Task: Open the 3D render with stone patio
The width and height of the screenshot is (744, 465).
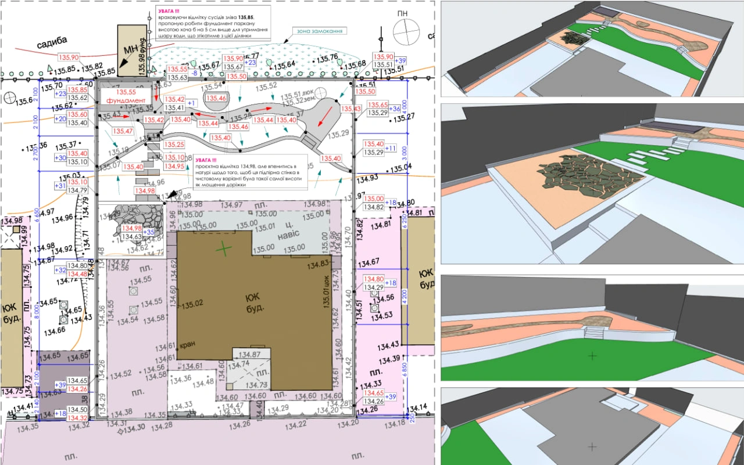Action: (592, 184)
